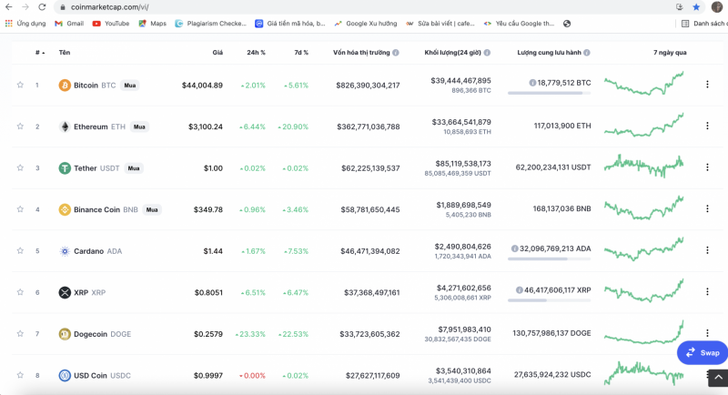The image size is (728, 395).
Task: Click the Tether green logo icon
Action: point(65,168)
